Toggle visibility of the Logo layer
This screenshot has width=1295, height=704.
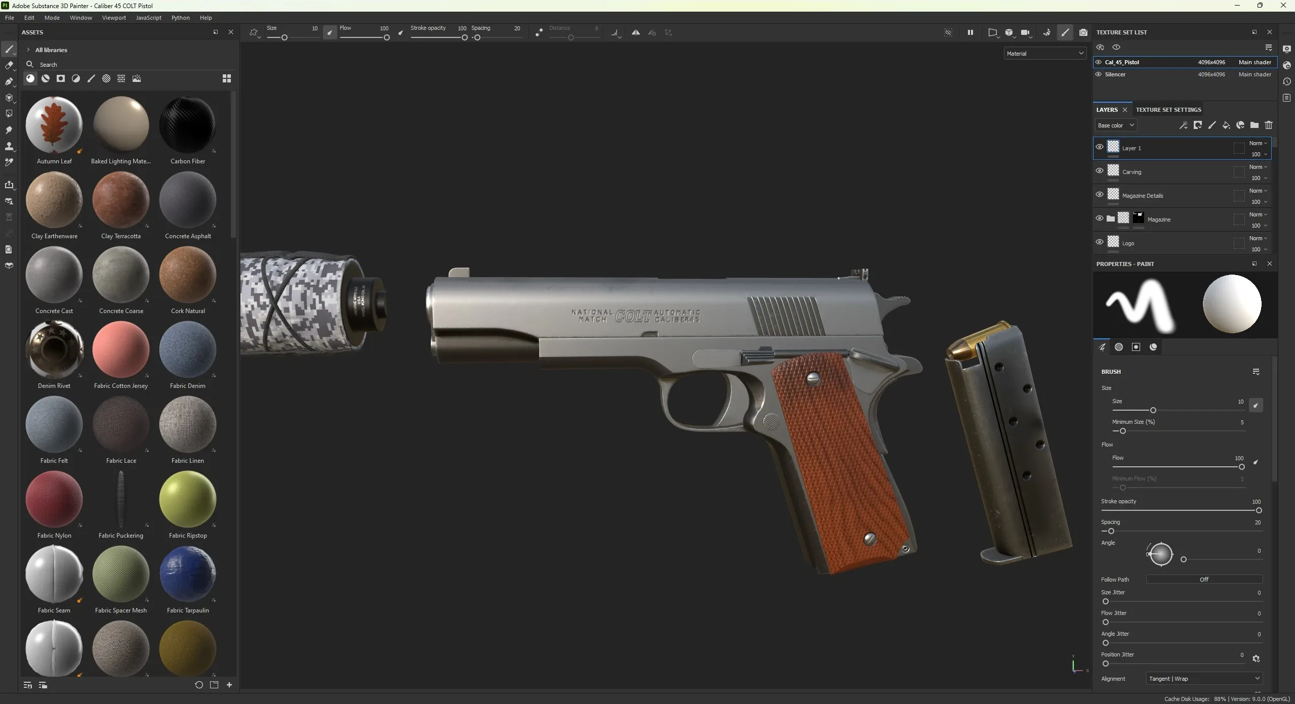tap(1099, 242)
